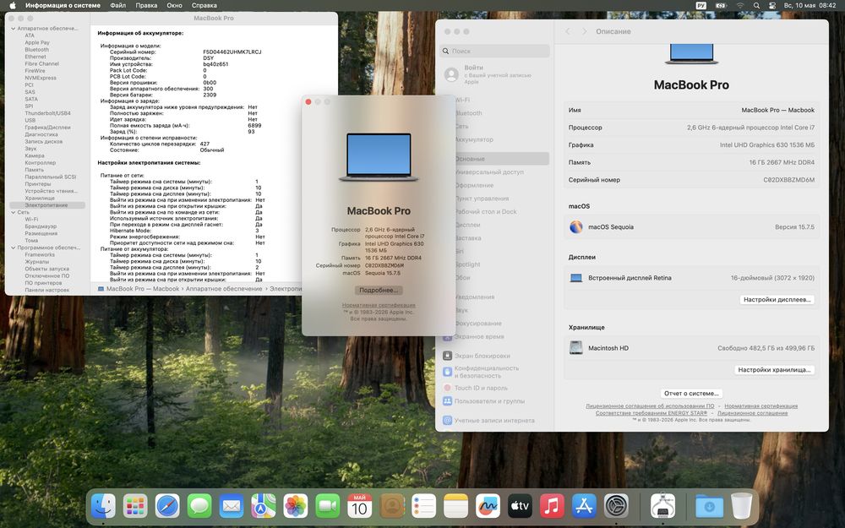Screen dimensions: 845x528
Task: Click the macOS Sequoia icon in Settings
Action: coord(576,226)
